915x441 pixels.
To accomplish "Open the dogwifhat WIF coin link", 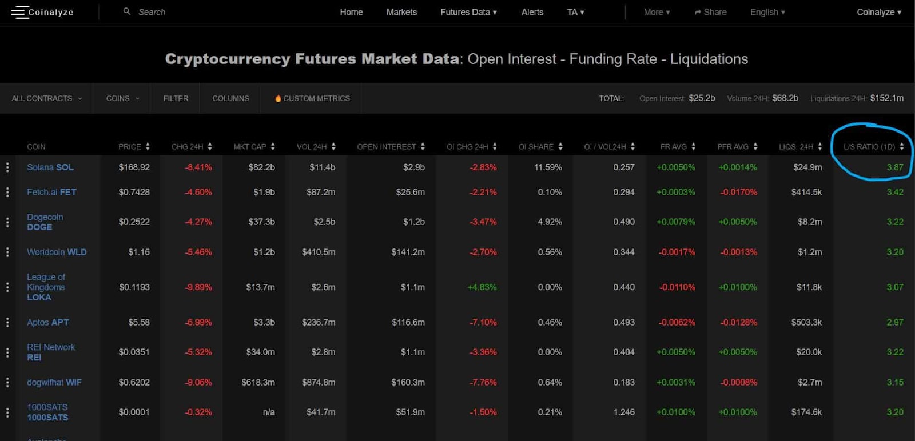I will pyautogui.click(x=54, y=382).
